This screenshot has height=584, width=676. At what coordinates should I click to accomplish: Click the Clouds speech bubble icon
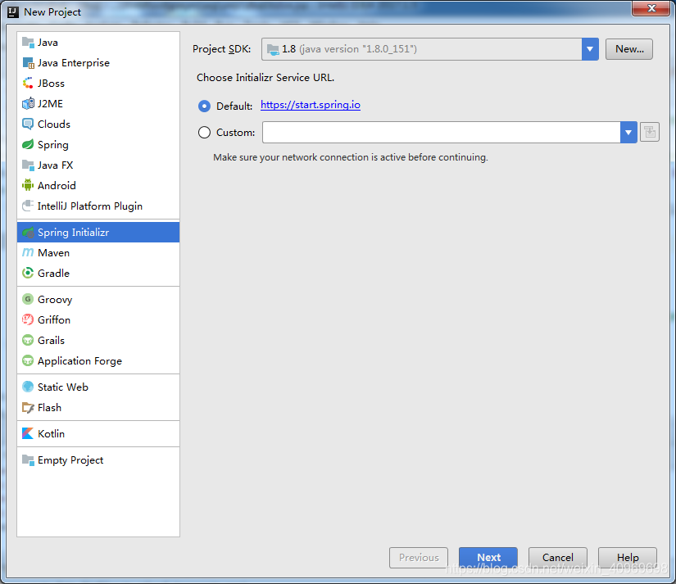pyautogui.click(x=28, y=124)
